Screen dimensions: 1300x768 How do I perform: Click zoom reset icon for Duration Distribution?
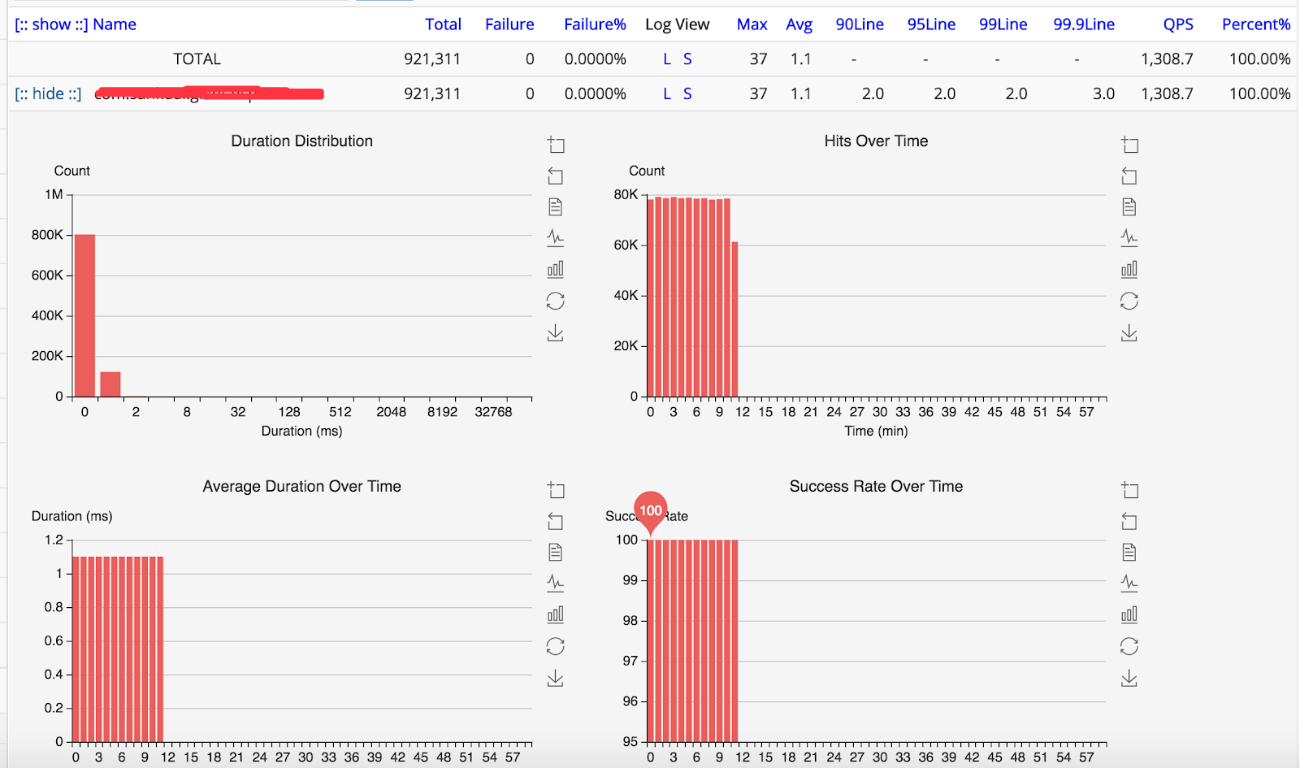(x=556, y=176)
